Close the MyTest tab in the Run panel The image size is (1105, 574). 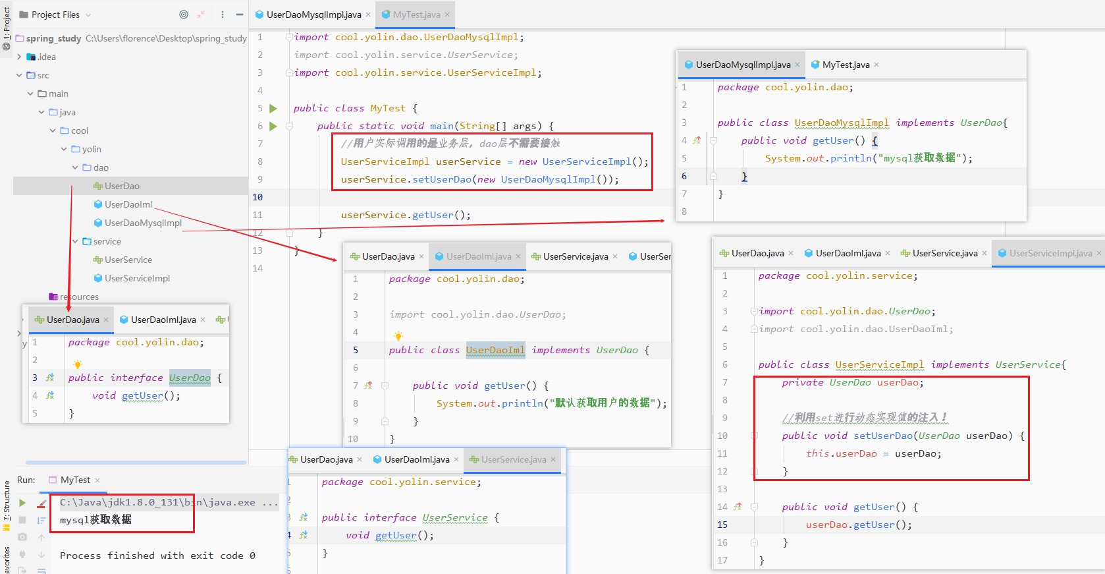click(97, 480)
